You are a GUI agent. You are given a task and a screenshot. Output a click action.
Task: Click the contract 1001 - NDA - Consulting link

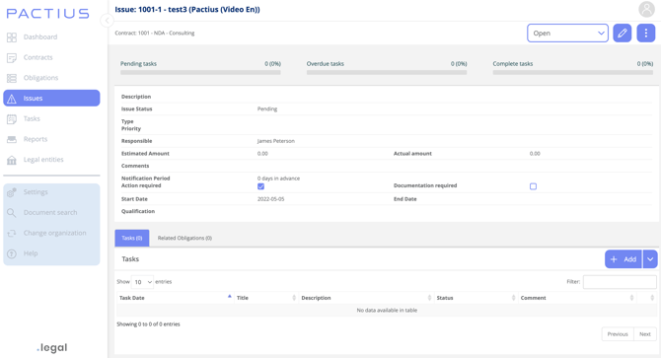(x=167, y=33)
